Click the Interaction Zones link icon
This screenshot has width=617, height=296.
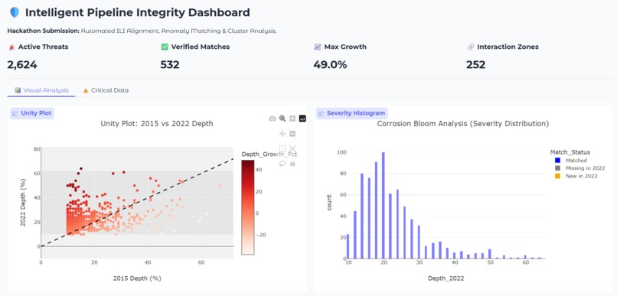click(x=471, y=47)
